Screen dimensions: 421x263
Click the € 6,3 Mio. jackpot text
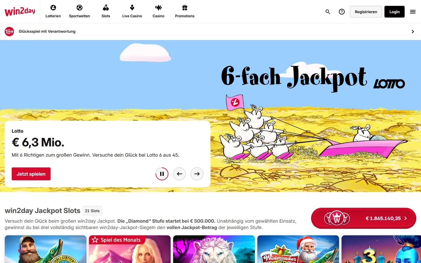tap(38, 142)
